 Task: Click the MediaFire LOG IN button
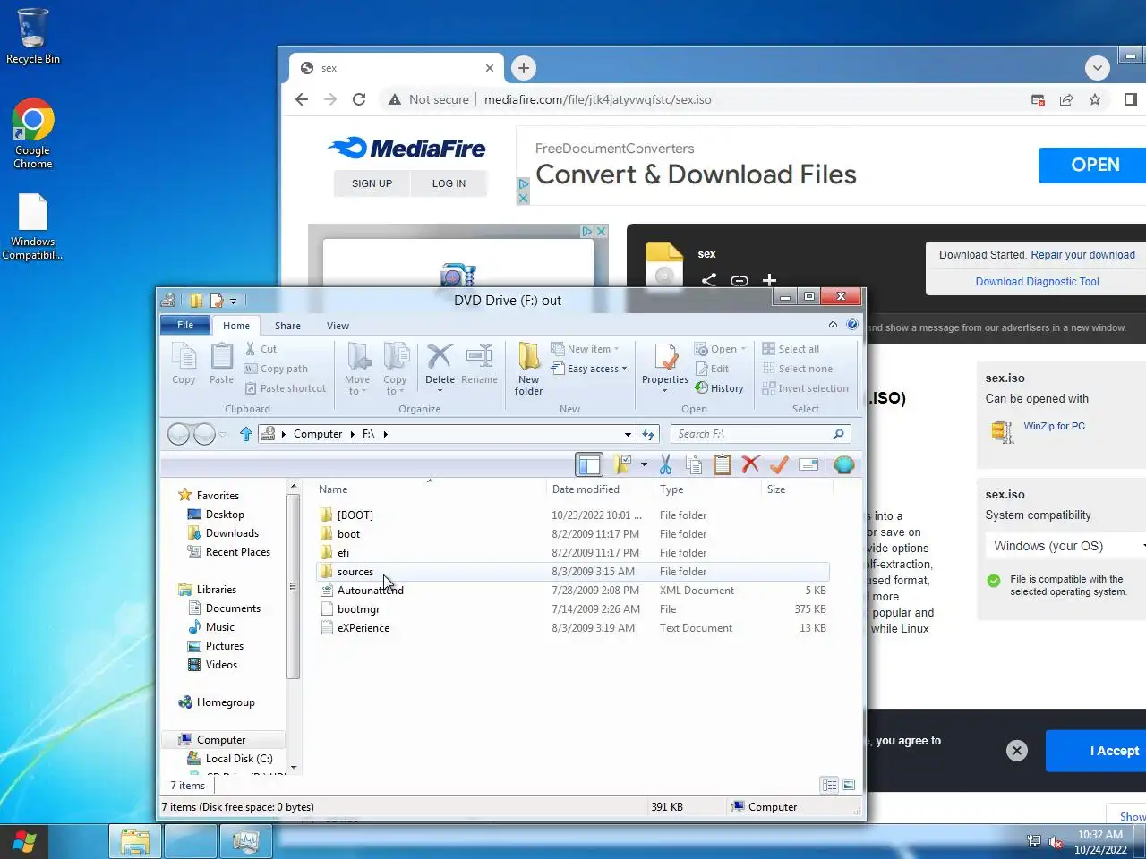449,183
